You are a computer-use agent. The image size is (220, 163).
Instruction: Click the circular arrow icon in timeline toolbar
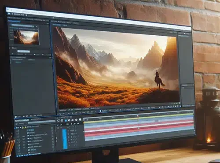59,121
